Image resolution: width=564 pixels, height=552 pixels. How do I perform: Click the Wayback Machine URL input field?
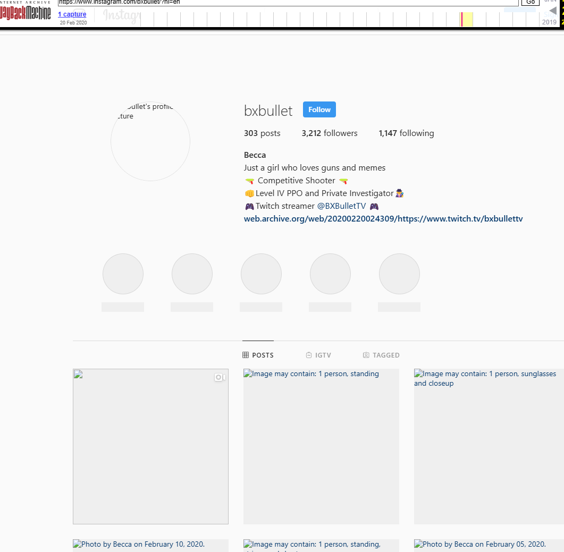coord(287,2)
